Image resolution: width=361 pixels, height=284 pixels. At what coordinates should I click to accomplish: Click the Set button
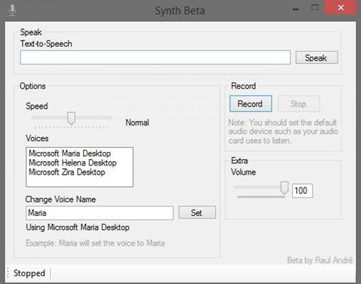point(197,212)
